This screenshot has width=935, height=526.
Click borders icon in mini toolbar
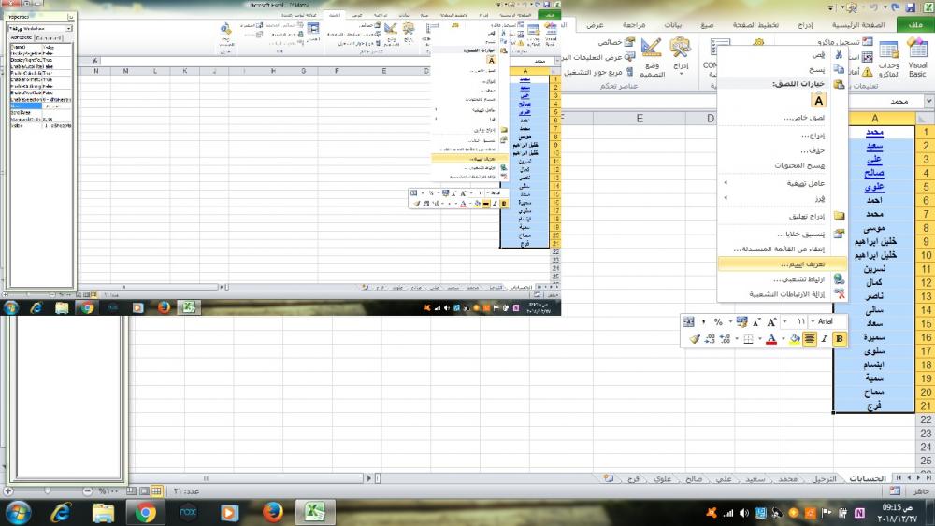point(748,338)
